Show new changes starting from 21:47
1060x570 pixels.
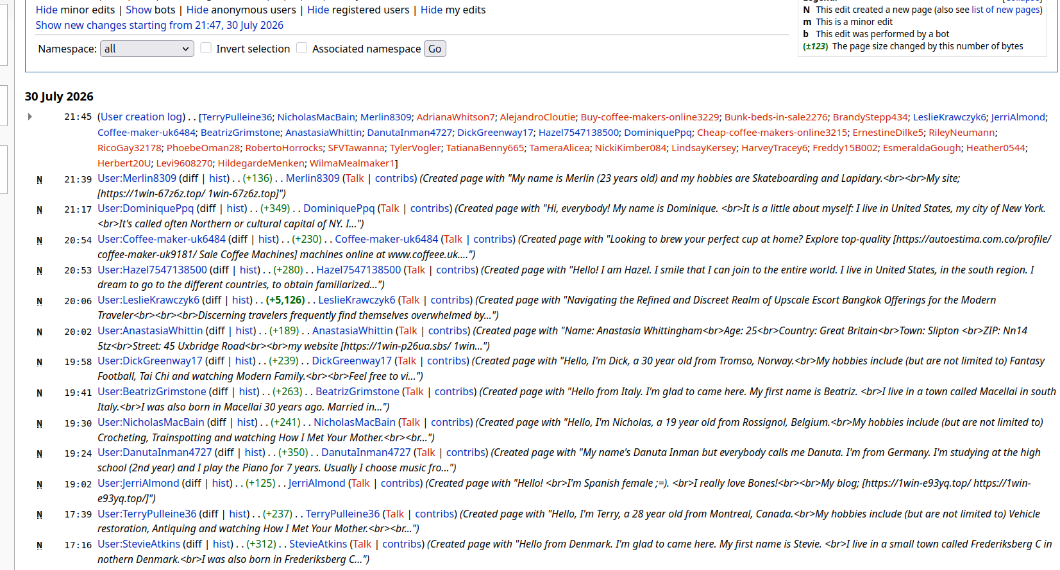159,25
